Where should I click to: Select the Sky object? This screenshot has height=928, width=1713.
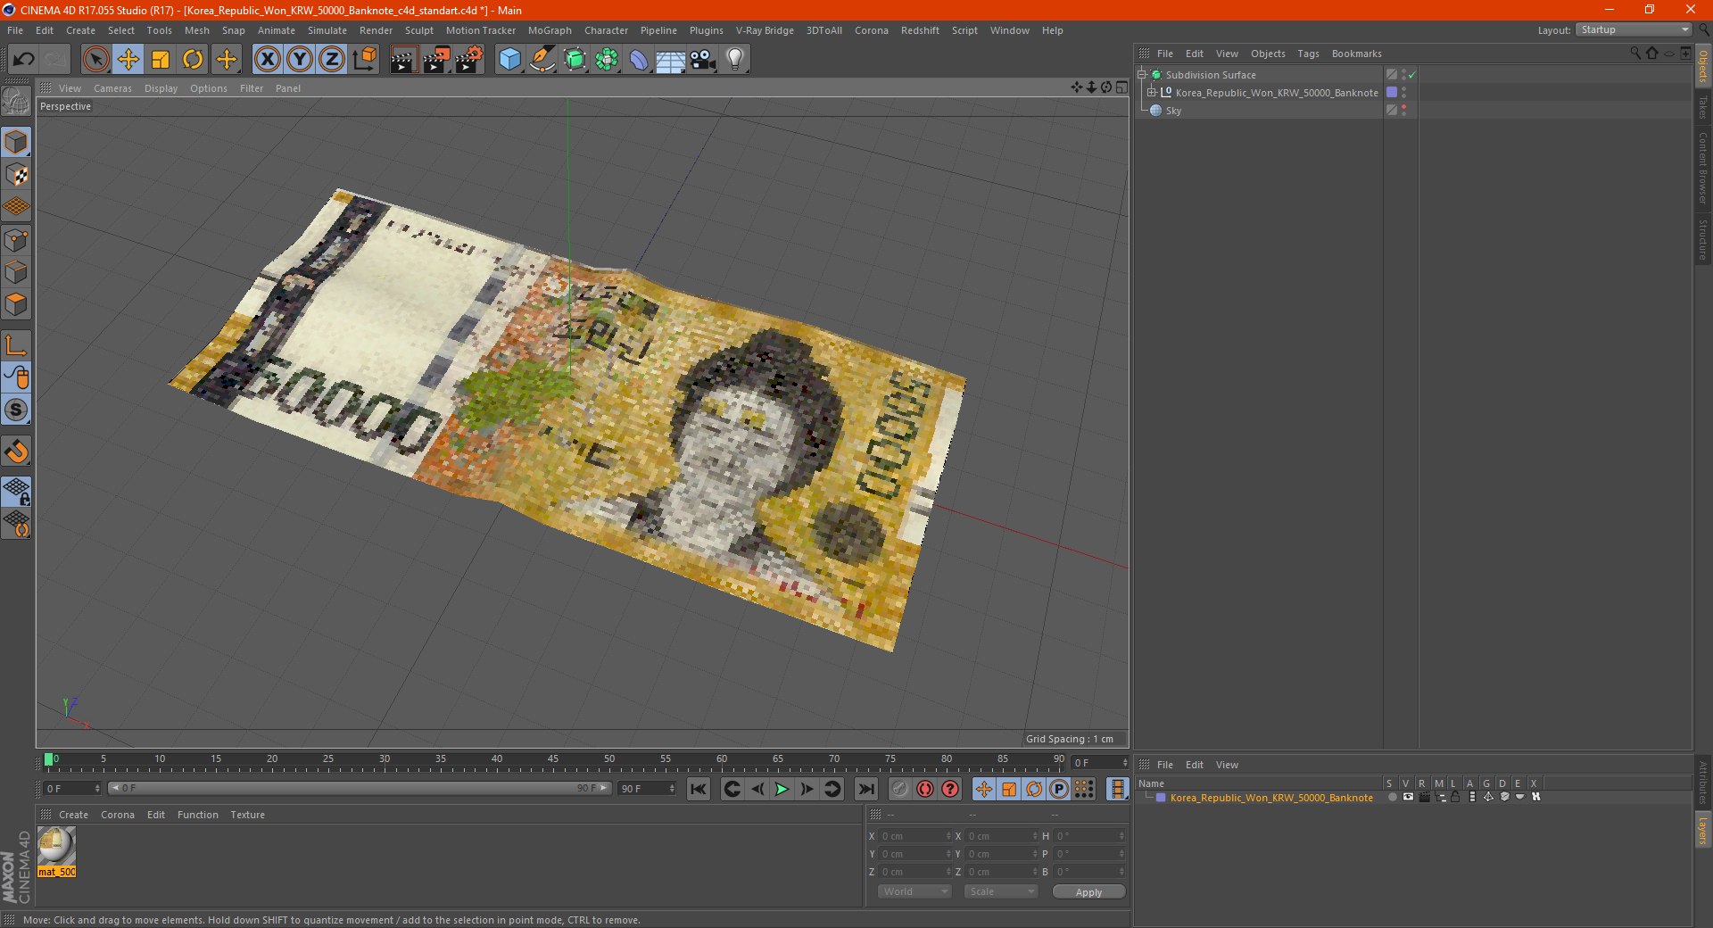click(1173, 111)
